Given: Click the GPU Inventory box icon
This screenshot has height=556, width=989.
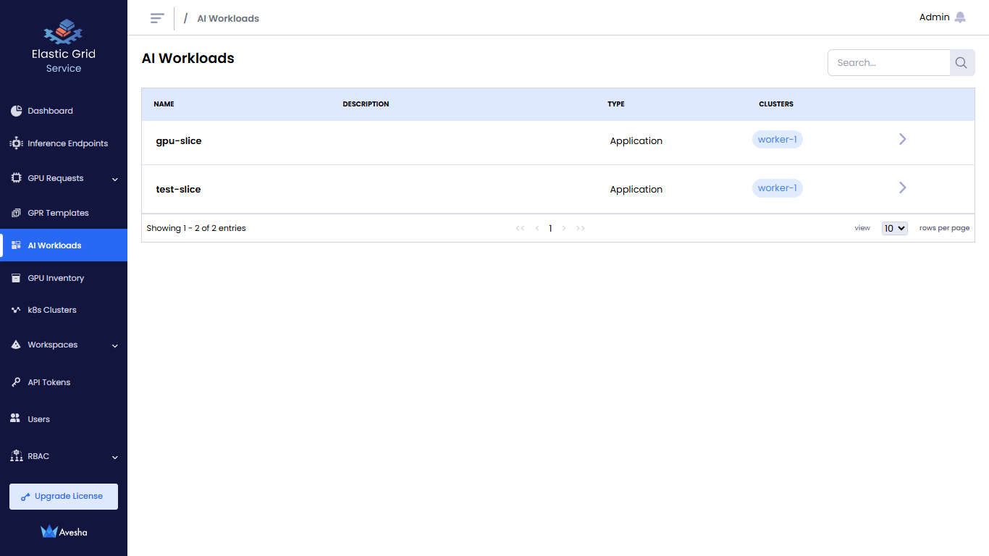Looking at the screenshot, I should click(x=16, y=278).
